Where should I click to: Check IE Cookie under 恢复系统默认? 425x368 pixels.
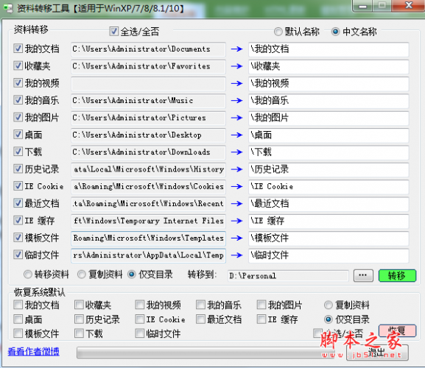[x=140, y=319]
